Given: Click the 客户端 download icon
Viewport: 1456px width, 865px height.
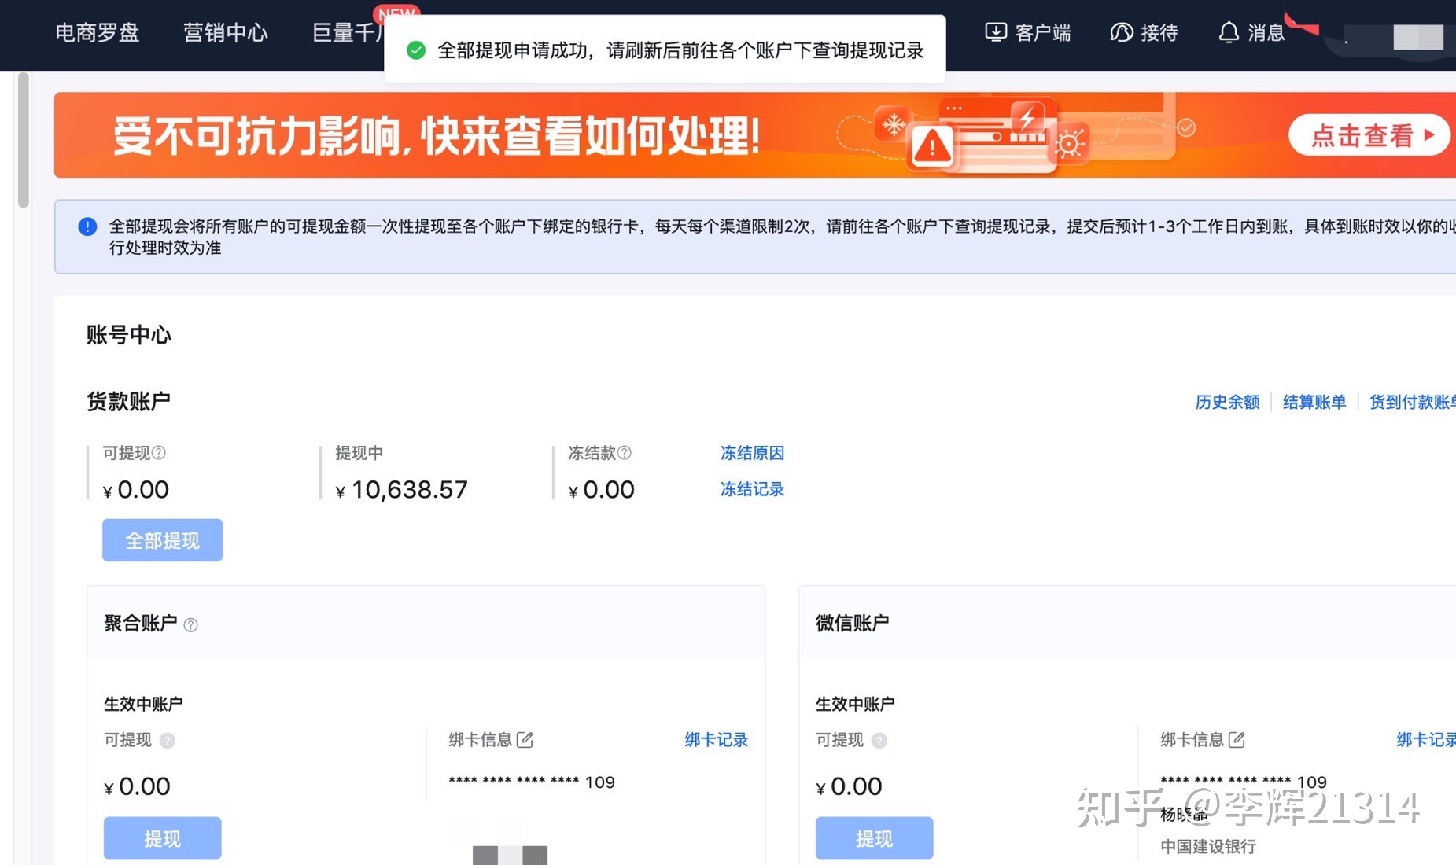Looking at the screenshot, I should [x=996, y=32].
